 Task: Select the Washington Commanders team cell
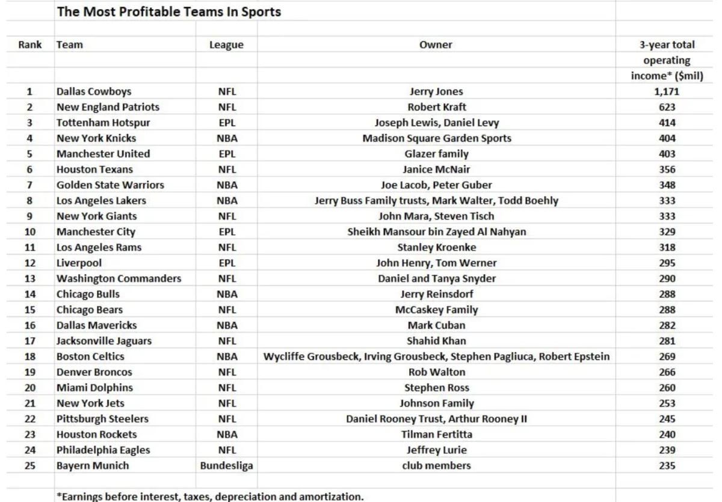(x=119, y=278)
